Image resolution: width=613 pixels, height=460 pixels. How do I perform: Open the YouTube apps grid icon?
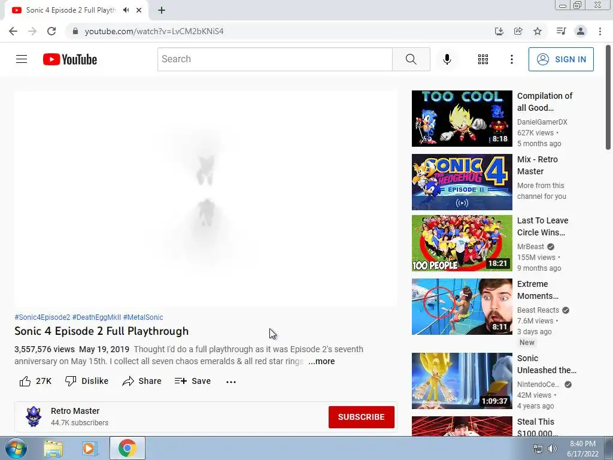coord(483,59)
